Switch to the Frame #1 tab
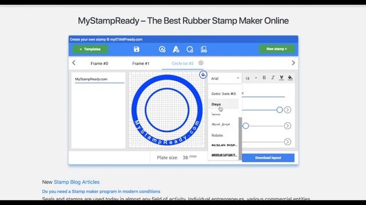This screenshot has height=205, width=366. point(141,63)
